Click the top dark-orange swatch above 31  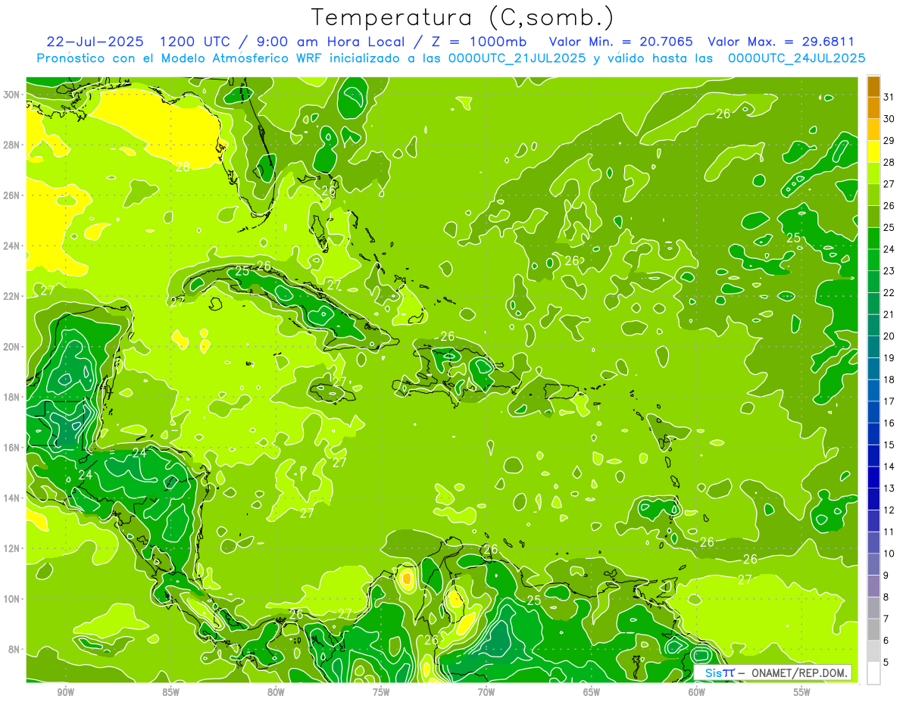coord(873,86)
